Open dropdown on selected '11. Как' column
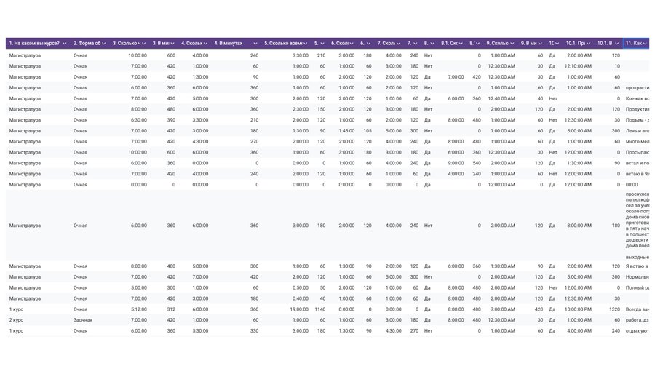This screenshot has width=655, height=374. [646, 44]
